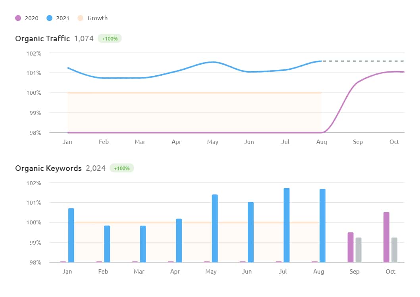
Task: Click the +100% badge beside Organic Keywords
Action: (121, 168)
